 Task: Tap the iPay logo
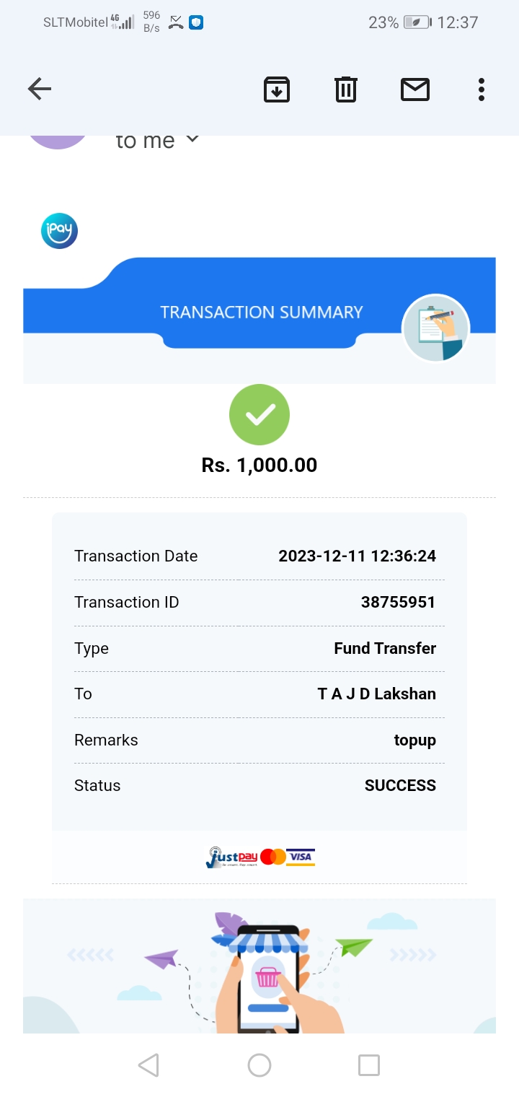pos(59,232)
